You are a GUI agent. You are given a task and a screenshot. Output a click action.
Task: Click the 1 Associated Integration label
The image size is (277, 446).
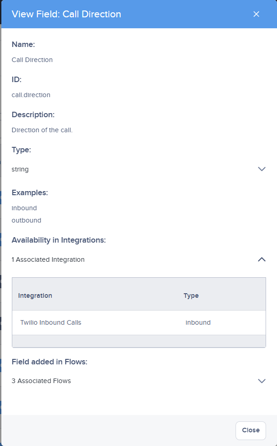(x=48, y=259)
